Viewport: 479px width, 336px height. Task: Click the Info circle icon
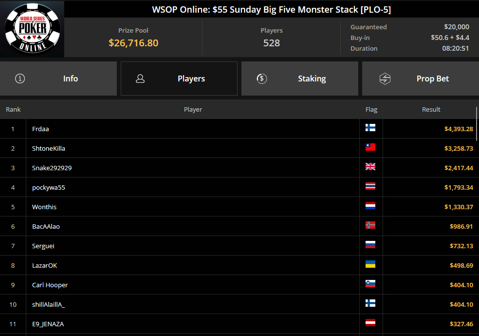[20, 79]
